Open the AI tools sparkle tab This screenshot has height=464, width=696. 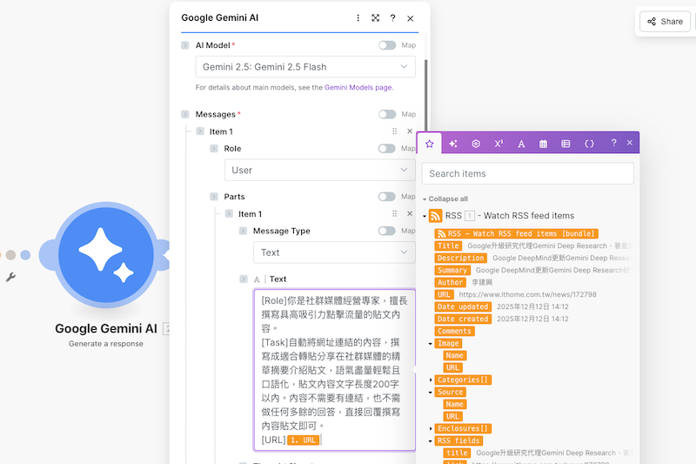click(452, 143)
